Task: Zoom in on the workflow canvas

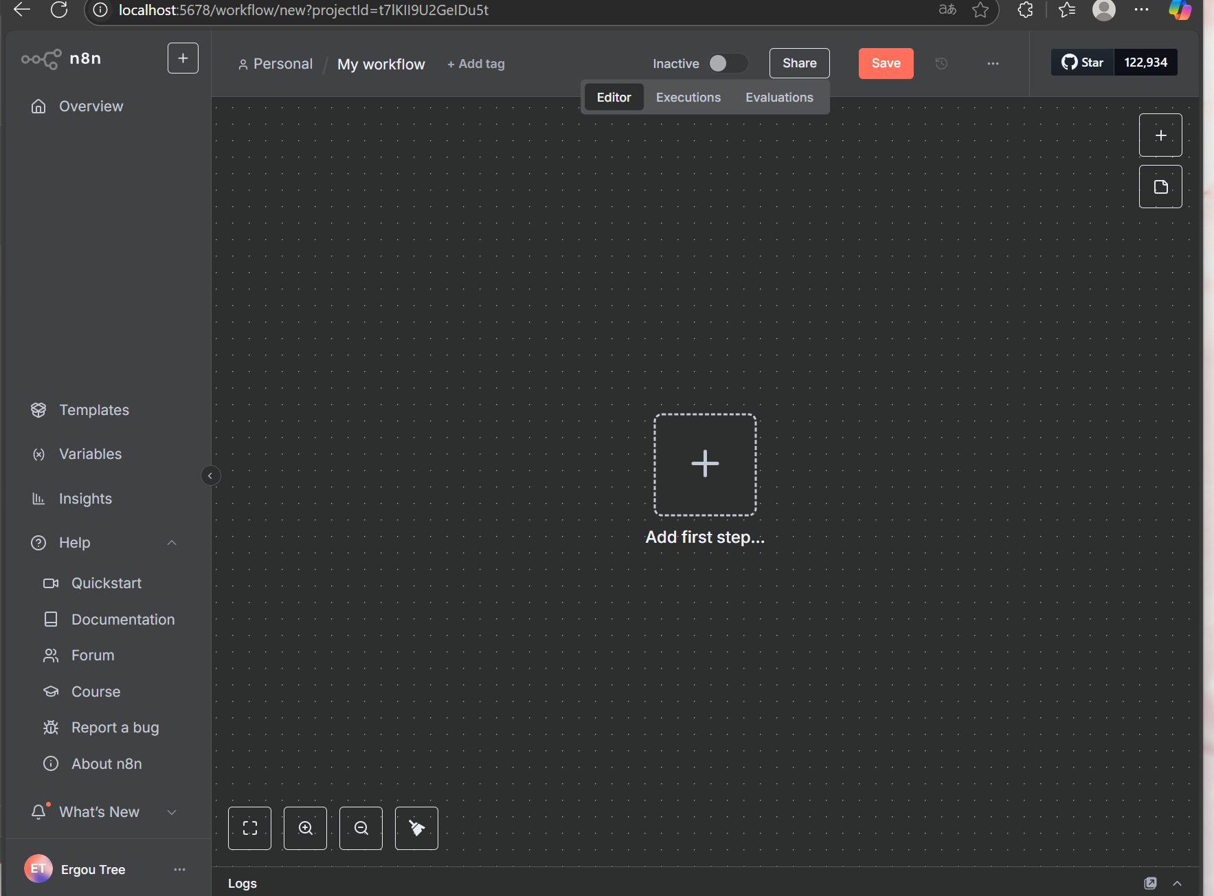Action: click(x=305, y=828)
